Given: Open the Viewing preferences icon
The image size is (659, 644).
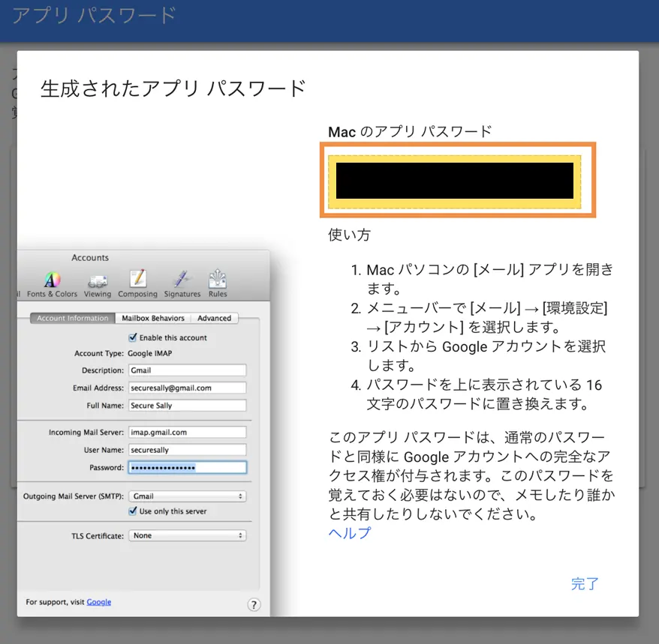Looking at the screenshot, I should click(98, 284).
